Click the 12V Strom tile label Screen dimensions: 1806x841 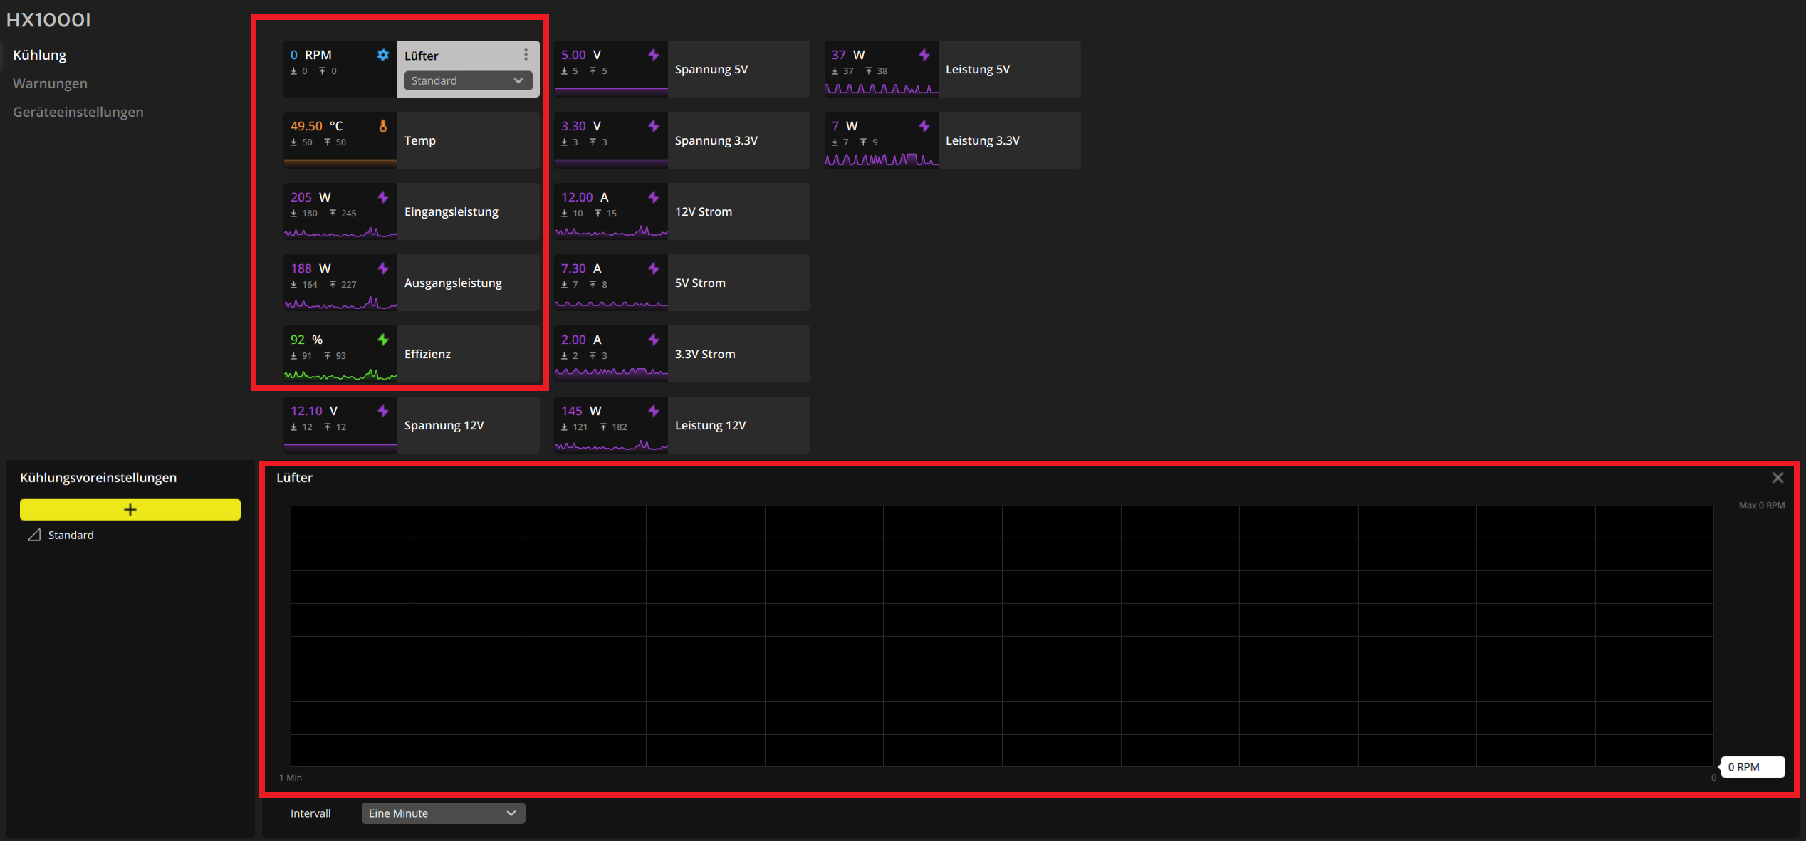[x=704, y=211]
